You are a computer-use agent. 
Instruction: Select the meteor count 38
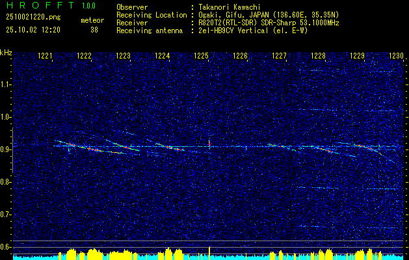pos(94,30)
